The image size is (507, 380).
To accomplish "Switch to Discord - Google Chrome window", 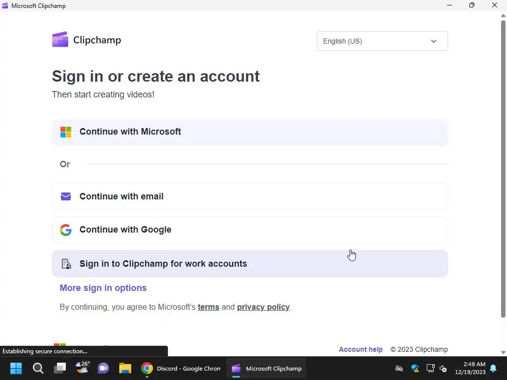I will (181, 368).
